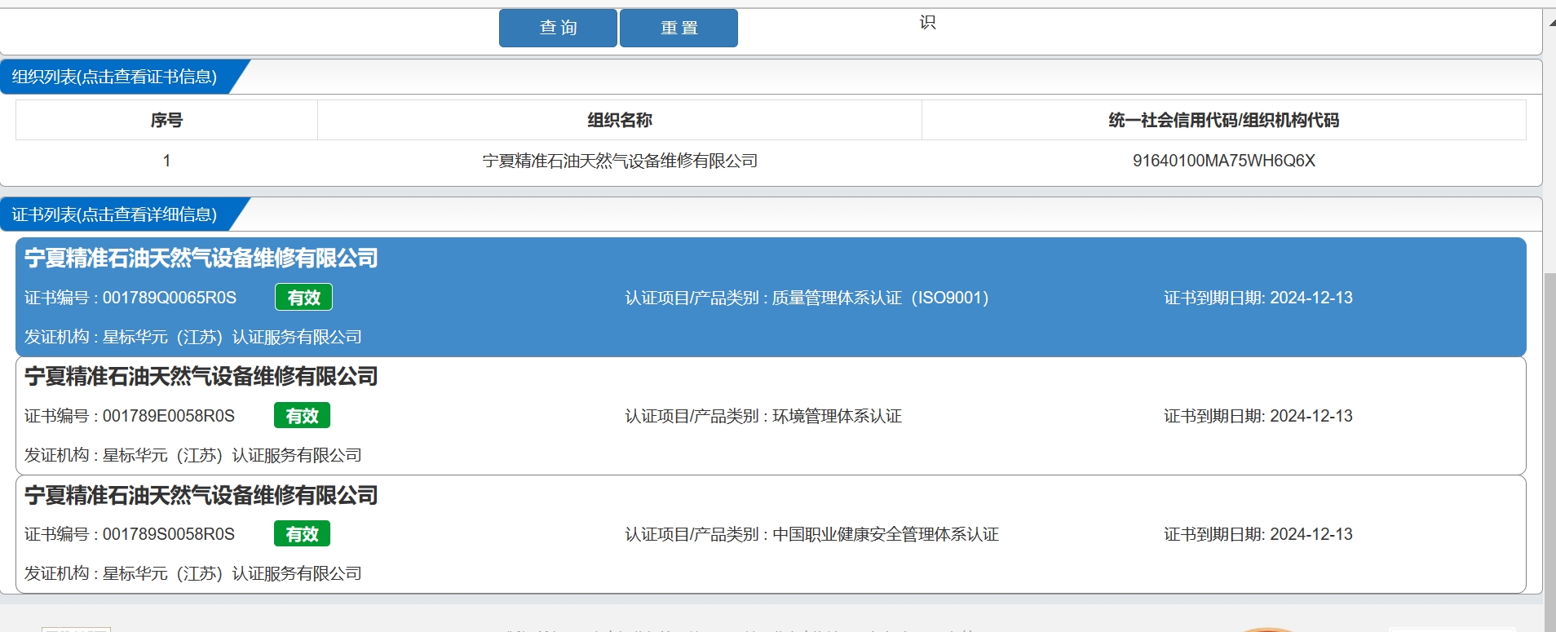The height and width of the screenshot is (632, 1556).
Task: Click the 重置 reset button
Action: (679, 28)
